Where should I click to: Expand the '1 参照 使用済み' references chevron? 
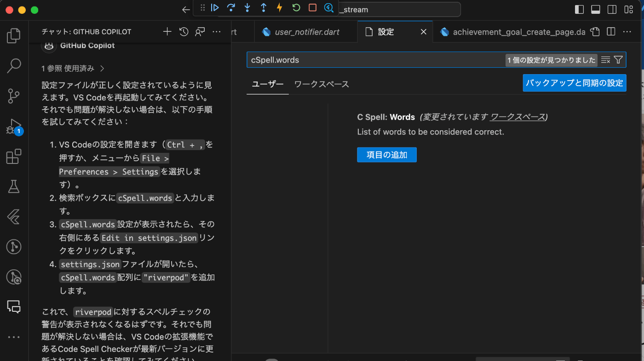(102, 69)
